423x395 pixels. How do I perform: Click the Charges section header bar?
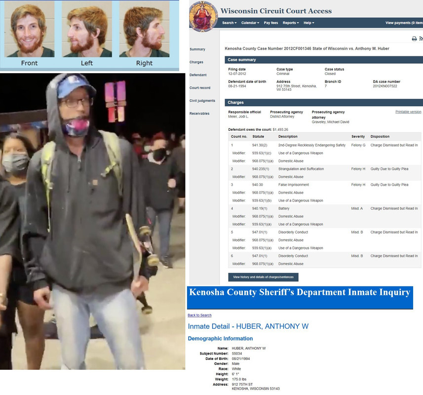[324, 103]
